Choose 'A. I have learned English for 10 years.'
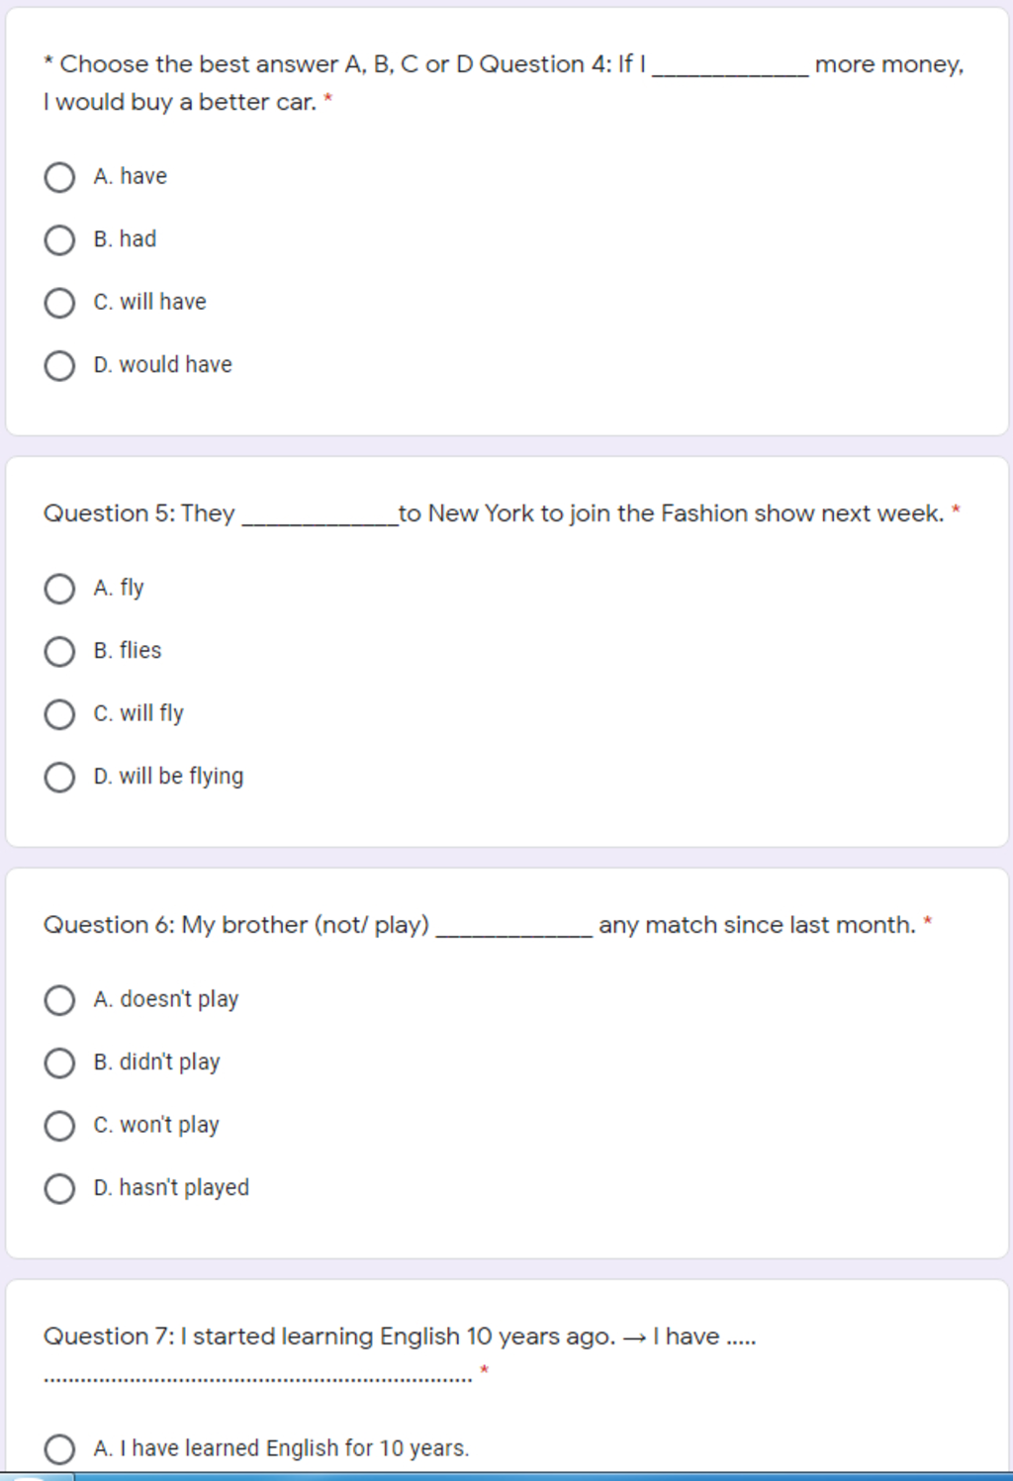 click(x=59, y=1449)
